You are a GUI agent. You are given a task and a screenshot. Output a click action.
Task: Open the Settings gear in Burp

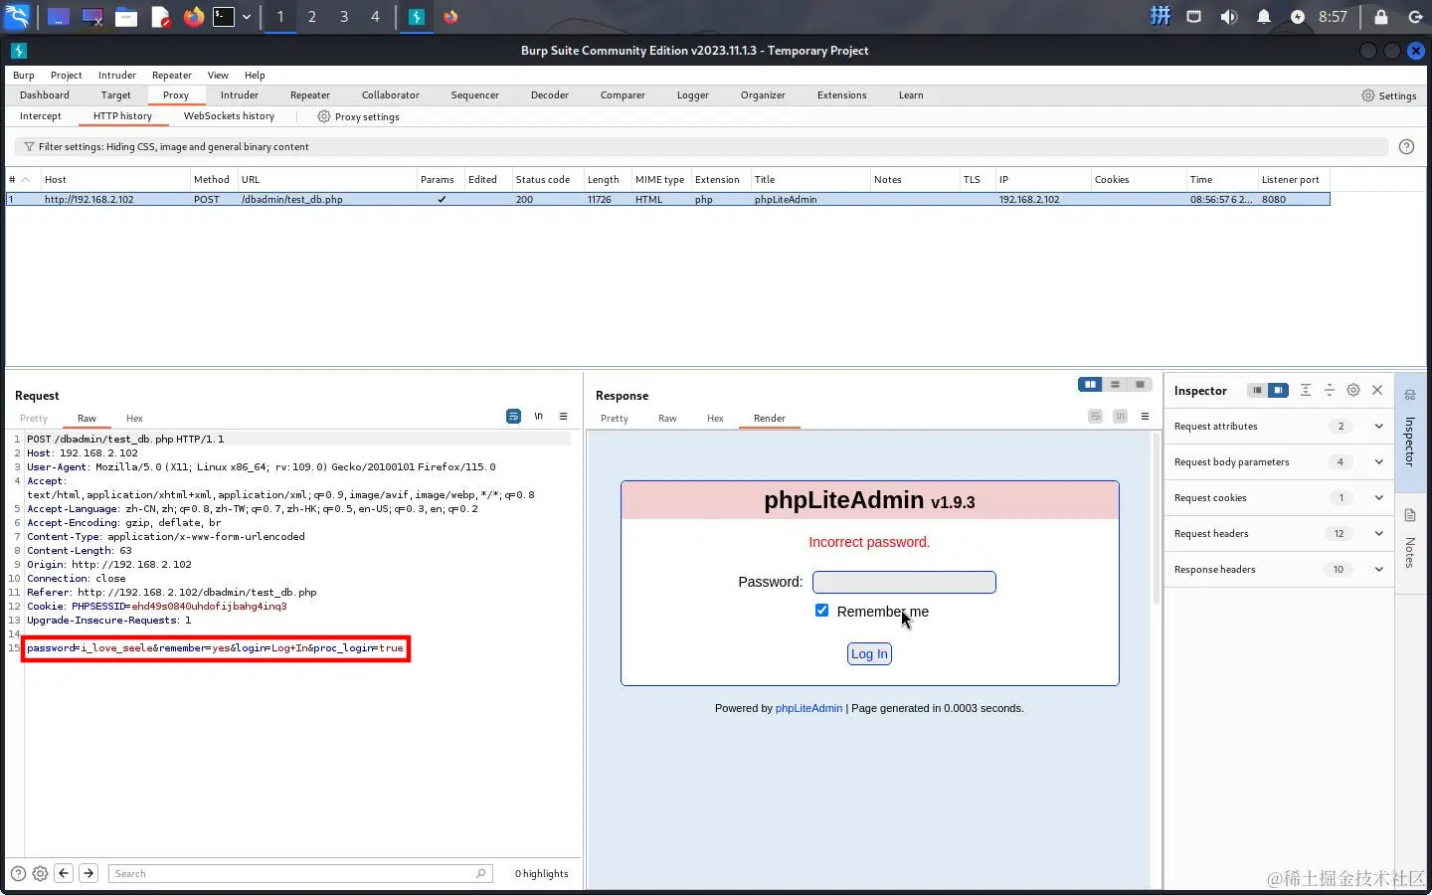(x=1389, y=95)
